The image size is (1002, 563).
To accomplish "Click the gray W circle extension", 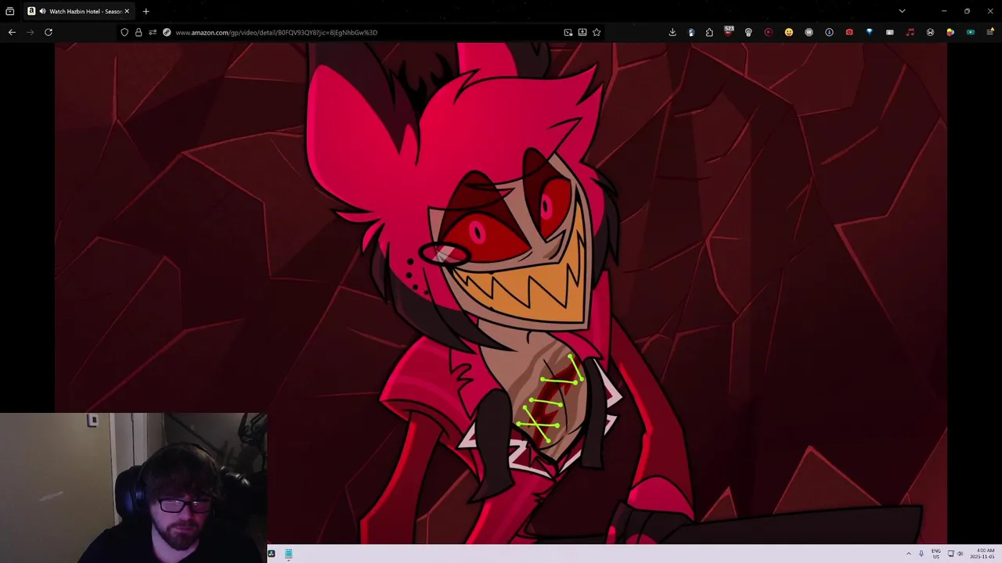I will click(809, 32).
